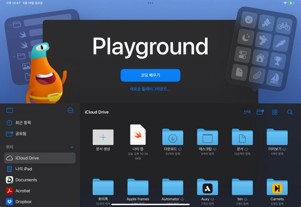This screenshot has height=207, width=301.
Task: Open the 나의 앱 Swift file
Action: coord(138,135)
